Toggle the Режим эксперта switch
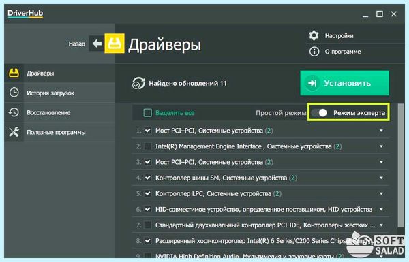Screen dimensions: 409x262 319,113
